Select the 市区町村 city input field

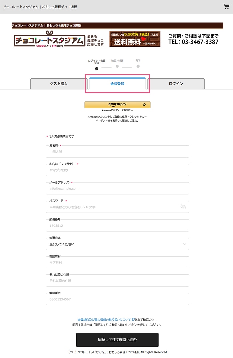click(117, 263)
